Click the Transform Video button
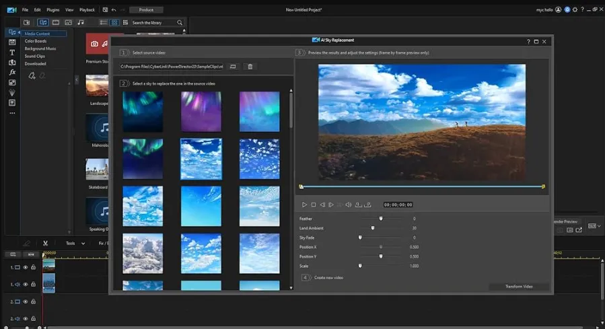Image resolution: width=605 pixels, height=329 pixels. tap(519, 287)
